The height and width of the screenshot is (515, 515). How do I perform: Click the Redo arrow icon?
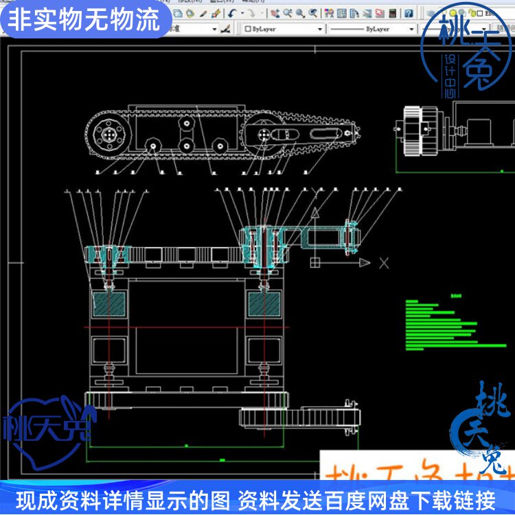pos(251,14)
